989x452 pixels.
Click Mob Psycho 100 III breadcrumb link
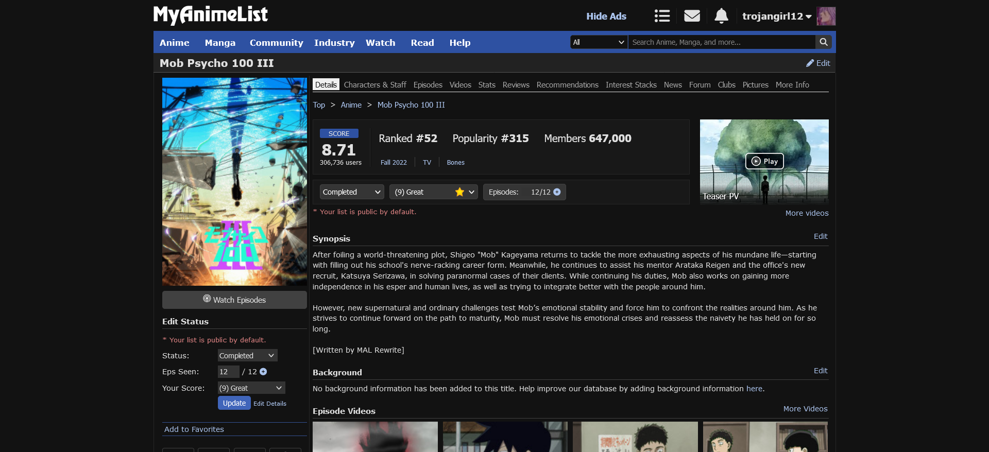coord(411,105)
